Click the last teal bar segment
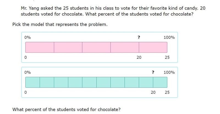The image size is (220, 114). (160, 82)
